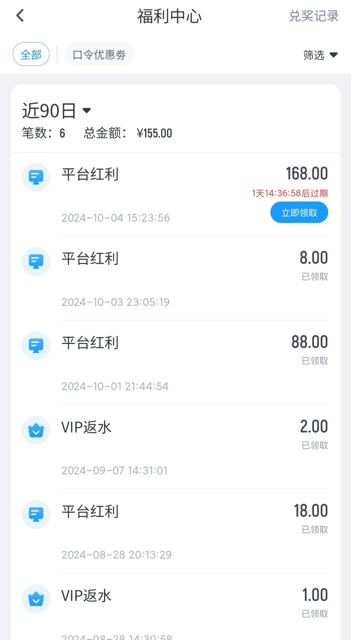Open the 兑奖记录 link
The image size is (351, 640).
click(314, 16)
